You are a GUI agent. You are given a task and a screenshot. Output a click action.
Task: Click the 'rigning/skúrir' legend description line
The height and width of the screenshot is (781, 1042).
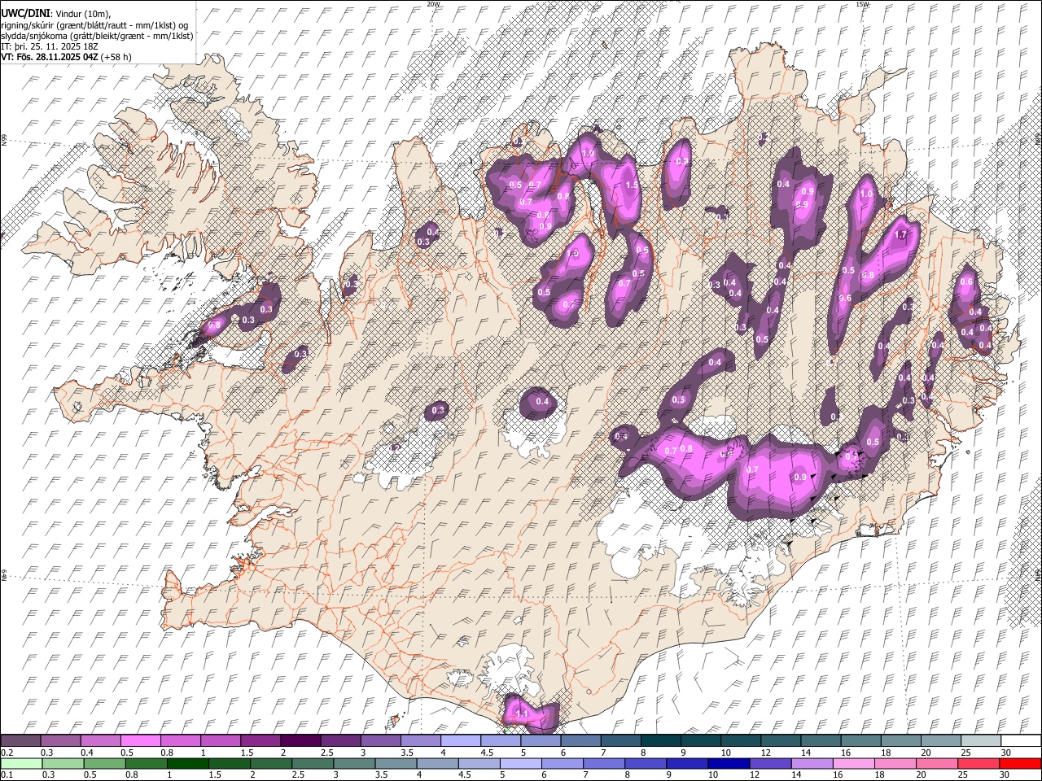[94, 25]
